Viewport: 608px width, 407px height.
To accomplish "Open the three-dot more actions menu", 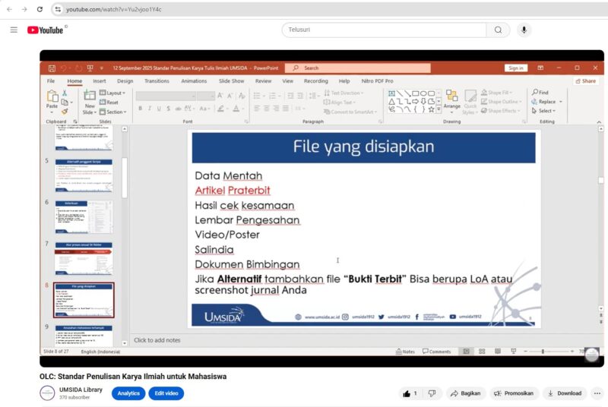I will tap(599, 393).
